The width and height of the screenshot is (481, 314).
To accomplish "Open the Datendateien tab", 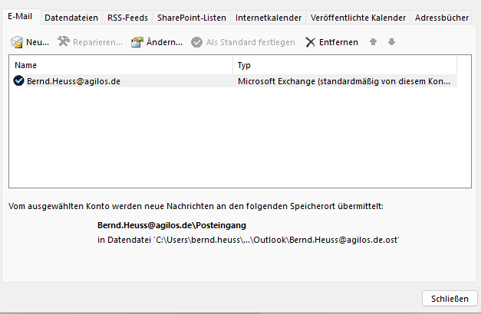I will (71, 18).
